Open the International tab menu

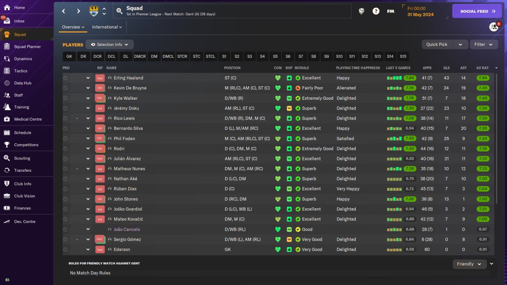point(107,27)
